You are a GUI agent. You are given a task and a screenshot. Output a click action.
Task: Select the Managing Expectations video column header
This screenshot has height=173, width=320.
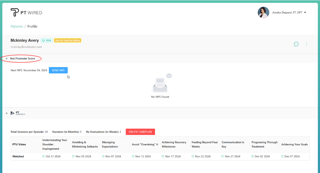tap(110, 144)
